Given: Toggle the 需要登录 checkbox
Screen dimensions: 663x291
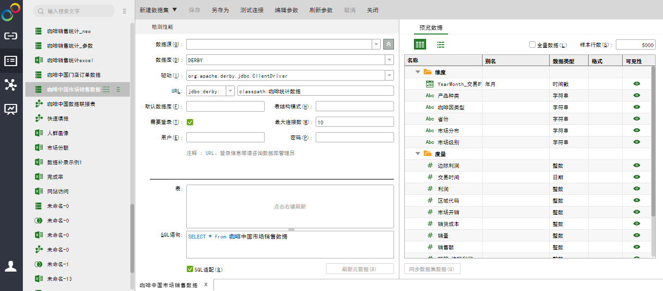Looking at the screenshot, I should pyautogui.click(x=190, y=122).
